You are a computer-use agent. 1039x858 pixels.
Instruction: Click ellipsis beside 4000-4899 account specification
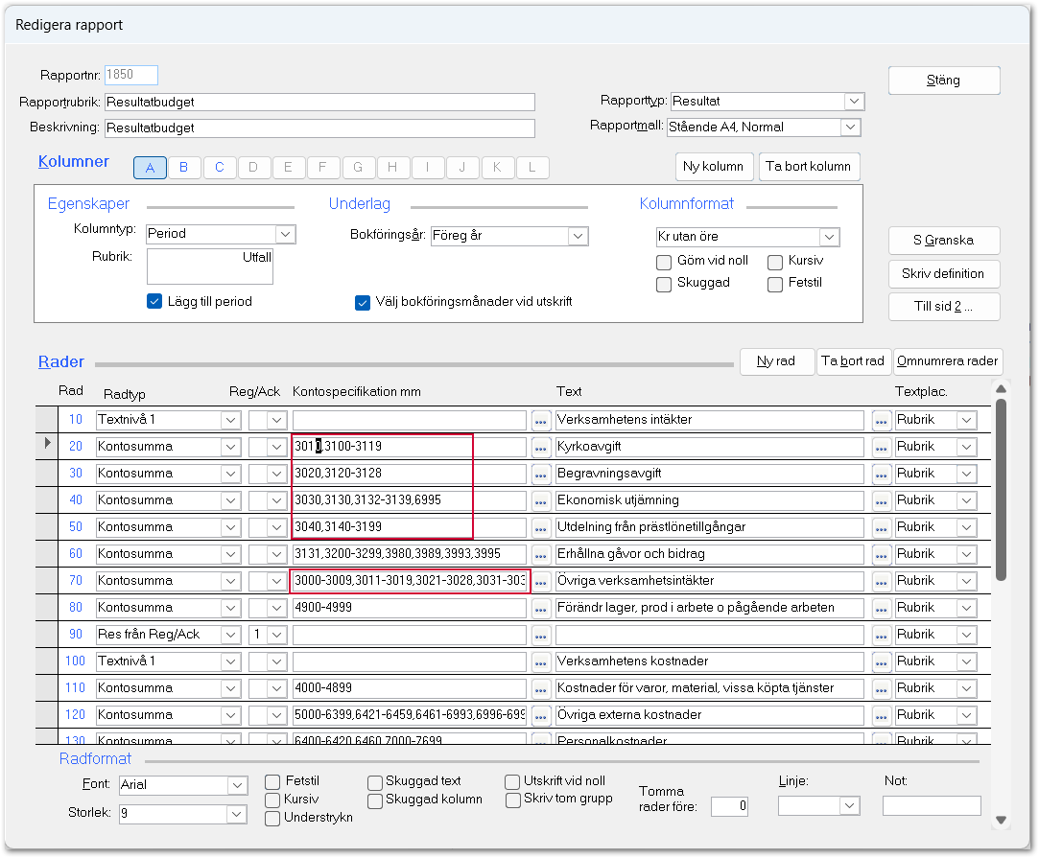(541, 688)
